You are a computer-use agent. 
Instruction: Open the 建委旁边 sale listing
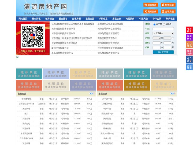click(x=26, y=124)
